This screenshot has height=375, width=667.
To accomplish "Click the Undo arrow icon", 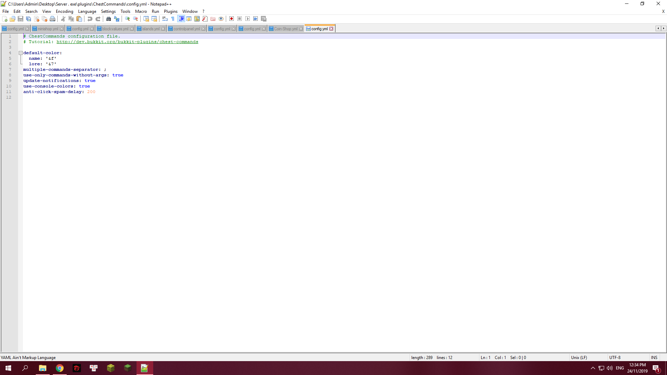I will [x=90, y=19].
